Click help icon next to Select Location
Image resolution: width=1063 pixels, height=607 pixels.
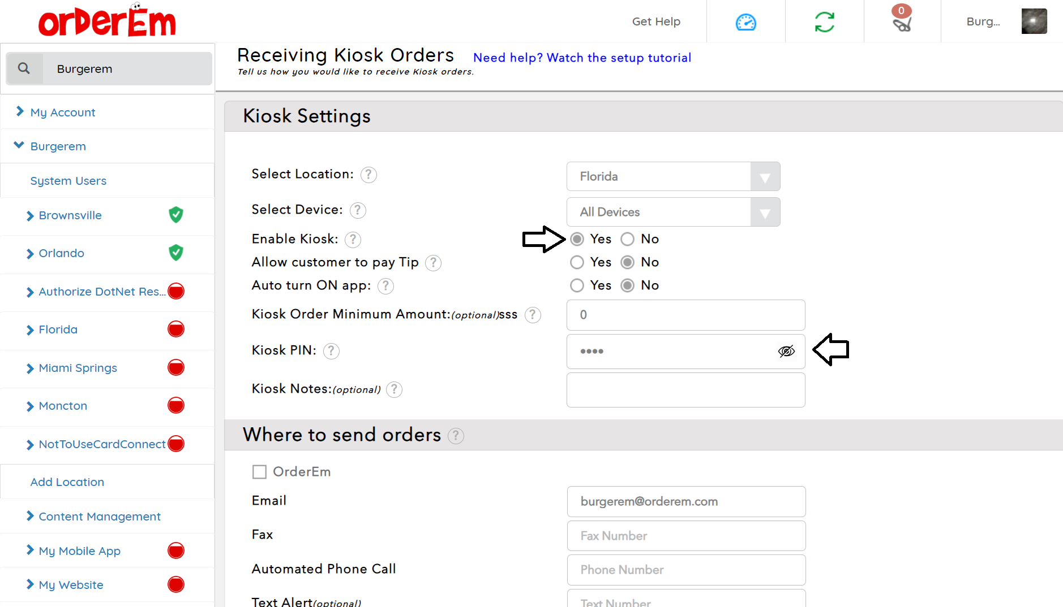click(x=368, y=175)
